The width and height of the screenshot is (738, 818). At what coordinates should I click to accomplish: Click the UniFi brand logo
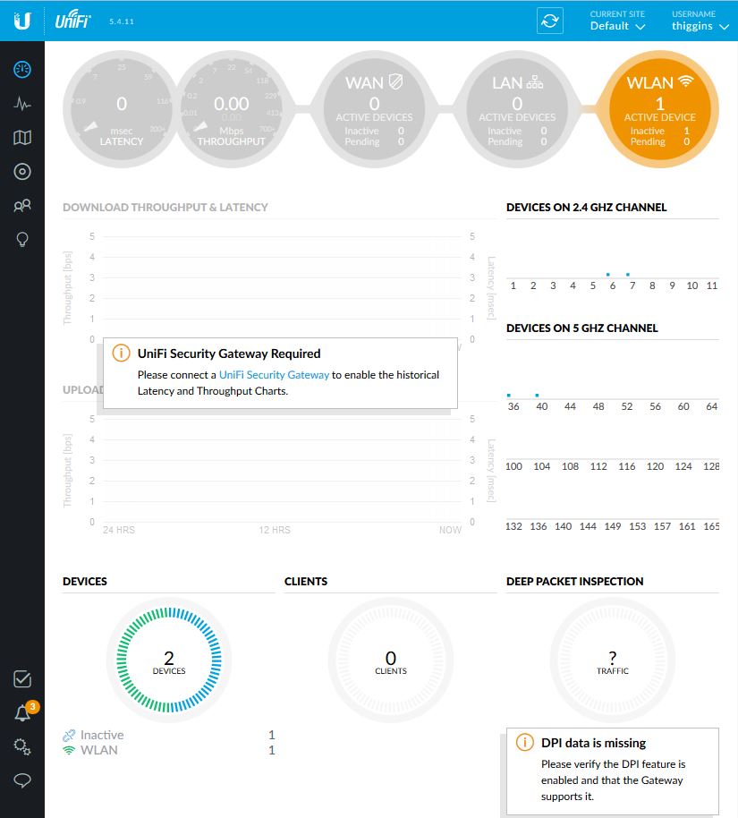click(72, 21)
